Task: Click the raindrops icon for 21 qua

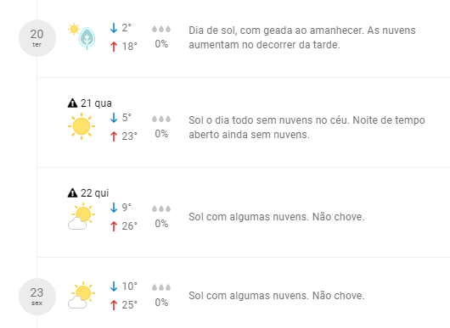Action: [x=161, y=119]
